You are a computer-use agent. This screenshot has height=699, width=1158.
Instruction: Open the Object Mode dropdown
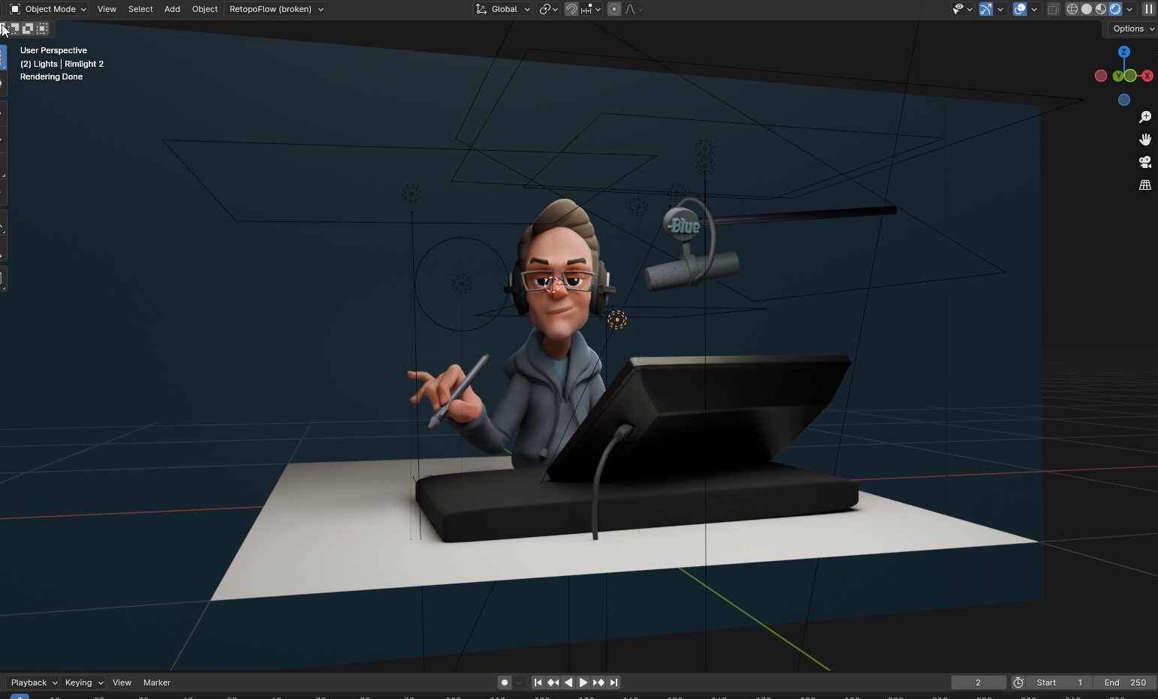(x=48, y=9)
